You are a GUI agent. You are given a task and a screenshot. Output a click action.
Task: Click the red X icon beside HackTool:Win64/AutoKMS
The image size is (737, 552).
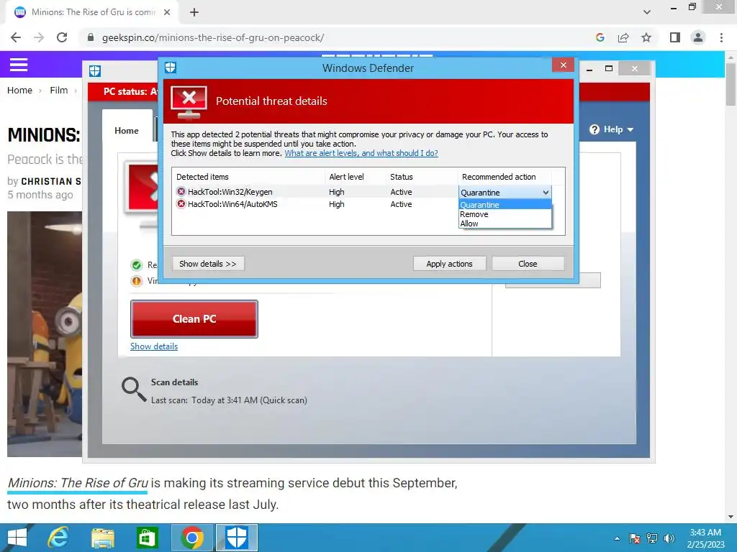[x=181, y=203]
